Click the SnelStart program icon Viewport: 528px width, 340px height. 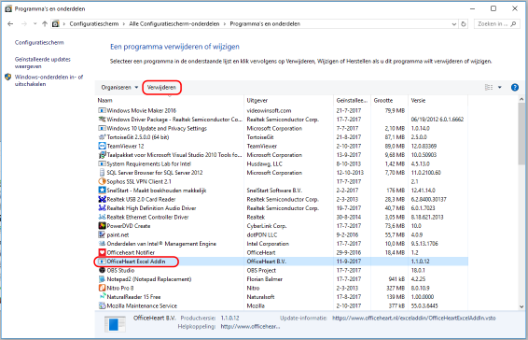click(x=102, y=191)
